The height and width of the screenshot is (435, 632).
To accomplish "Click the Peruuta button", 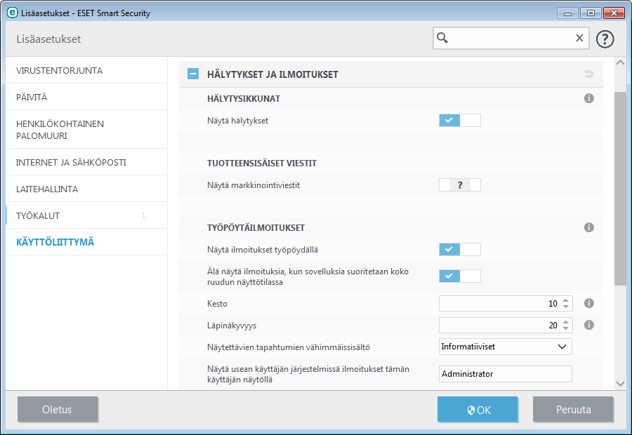I will point(573,409).
